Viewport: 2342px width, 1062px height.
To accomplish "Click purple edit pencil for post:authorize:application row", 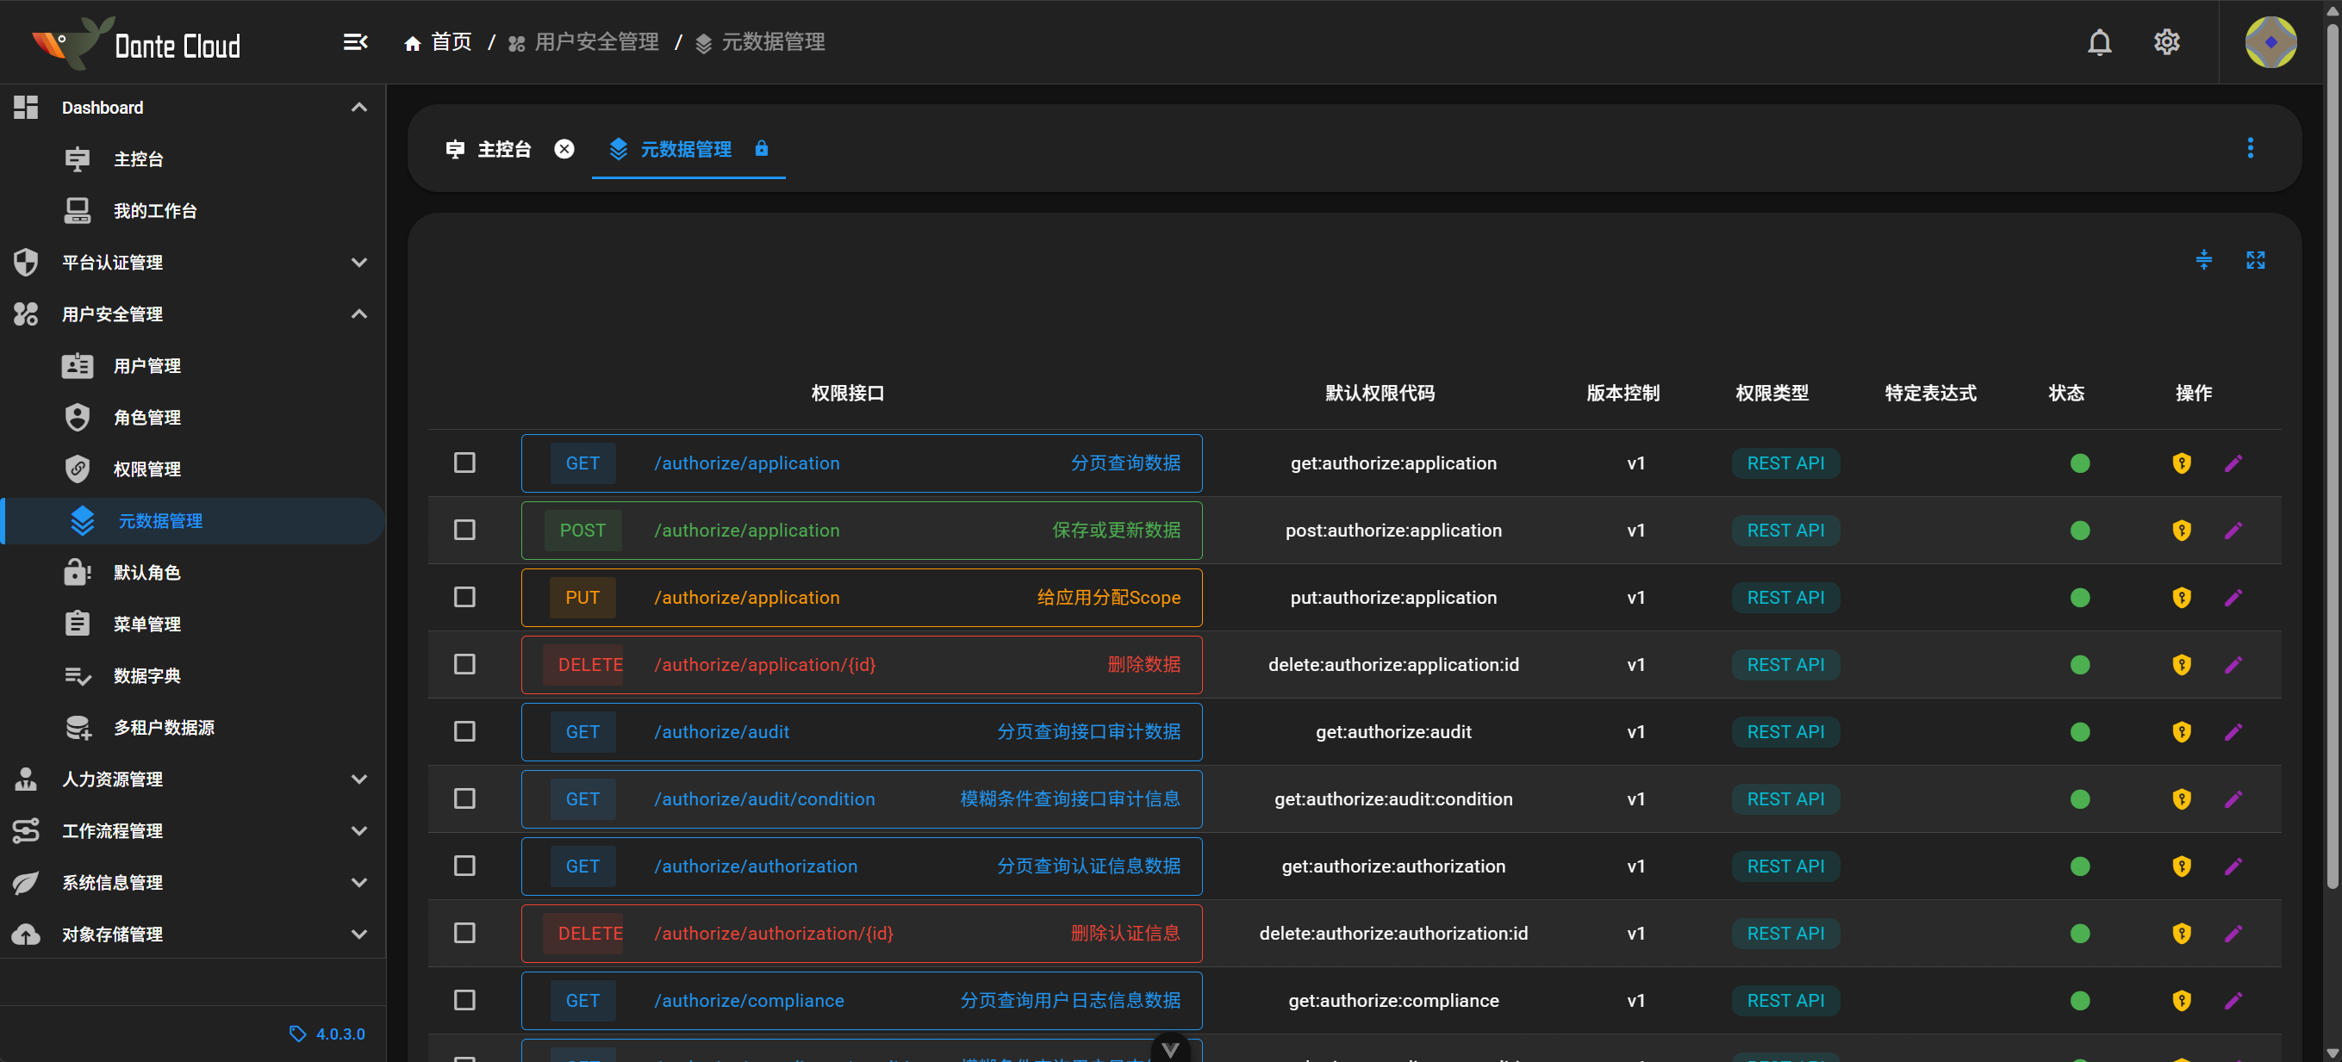I will pyautogui.click(x=2233, y=531).
